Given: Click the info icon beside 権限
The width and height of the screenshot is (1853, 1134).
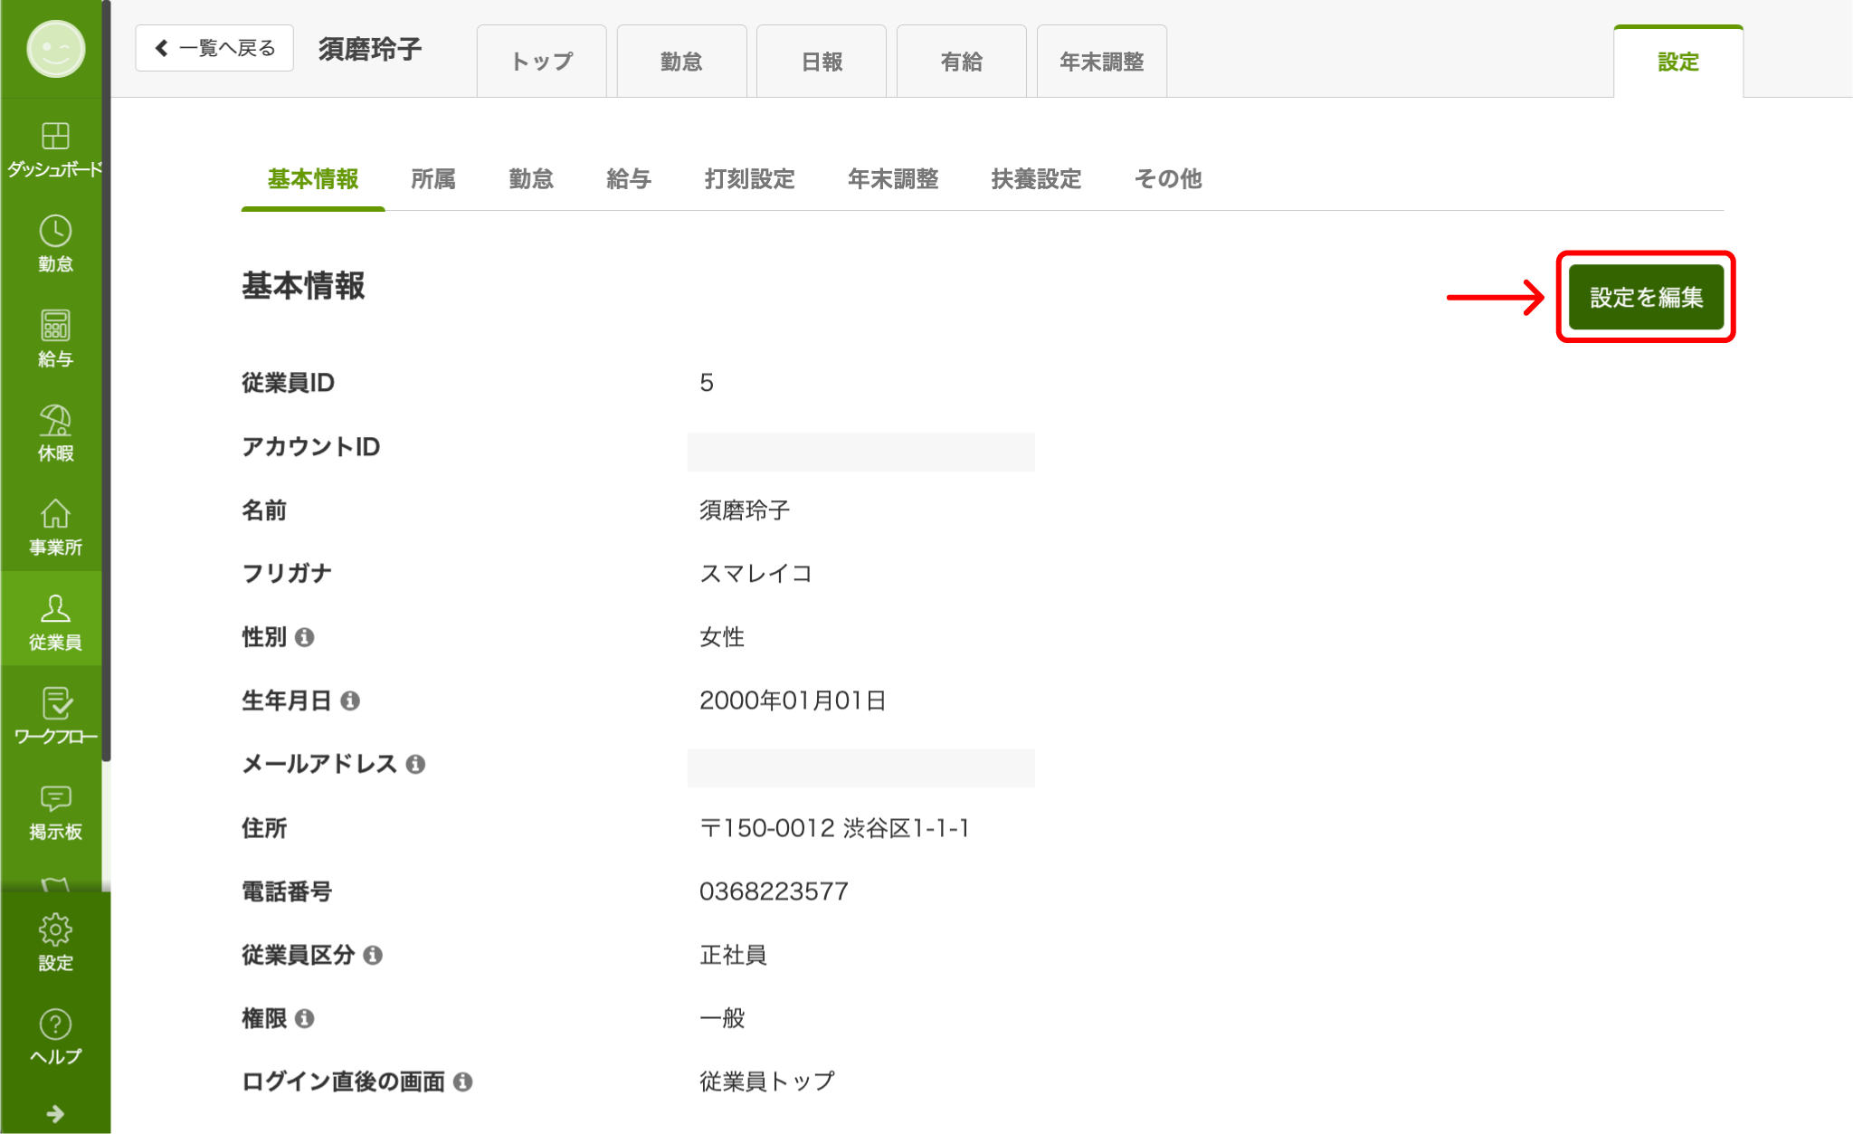Looking at the screenshot, I should click(306, 1018).
